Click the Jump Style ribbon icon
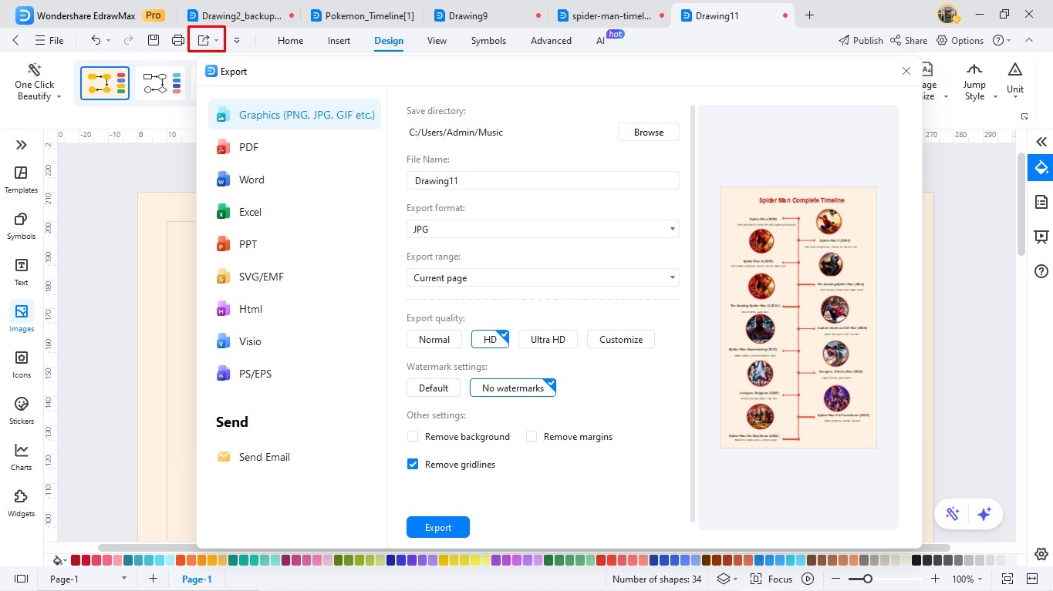Viewport: 1053px width, 591px height. 974,82
